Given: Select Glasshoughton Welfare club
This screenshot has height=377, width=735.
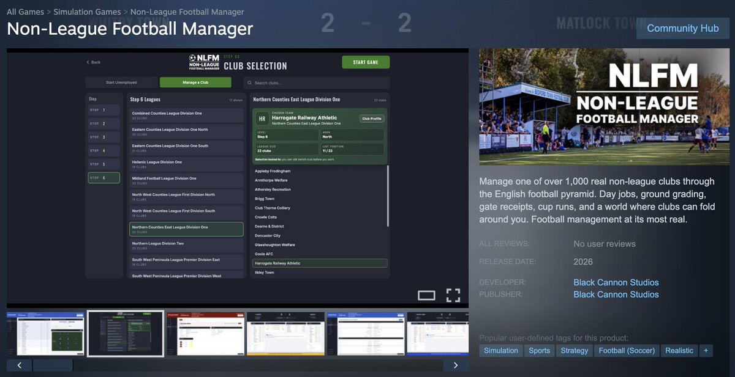Looking at the screenshot, I should pyautogui.click(x=319, y=244).
